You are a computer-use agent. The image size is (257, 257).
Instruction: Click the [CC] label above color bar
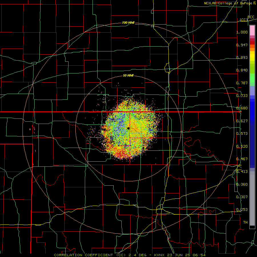tap(244, 20)
